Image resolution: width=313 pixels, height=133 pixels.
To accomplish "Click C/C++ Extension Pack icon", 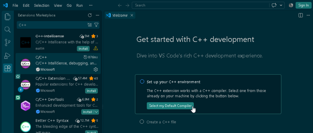I will pos(26,84).
